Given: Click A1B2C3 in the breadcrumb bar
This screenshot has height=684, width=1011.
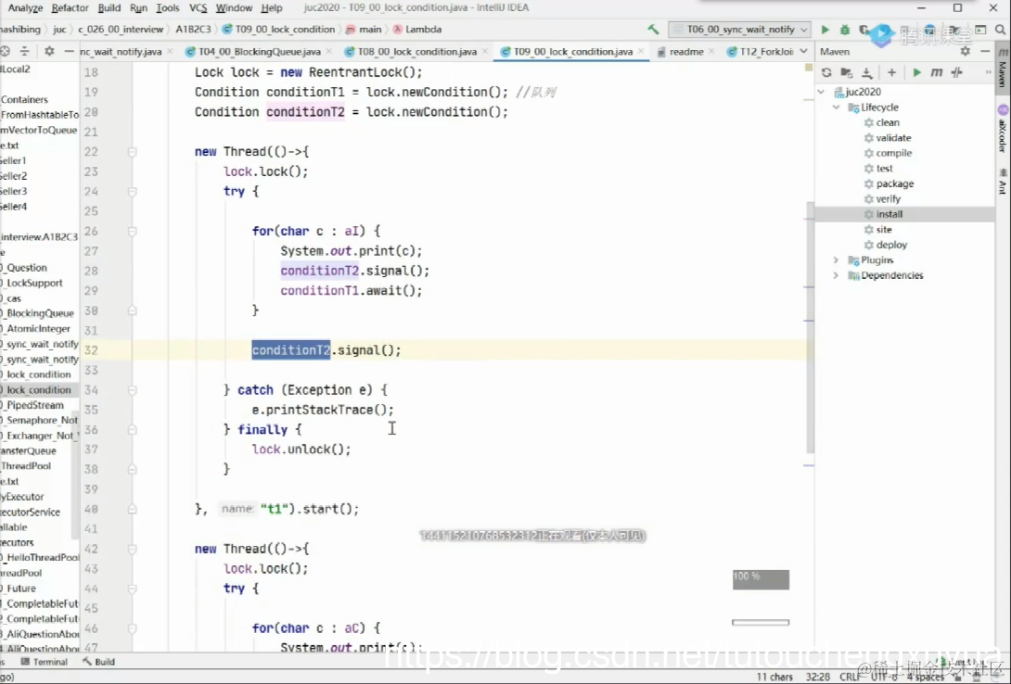Looking at the screenshot, I should [x=193, y=29].
